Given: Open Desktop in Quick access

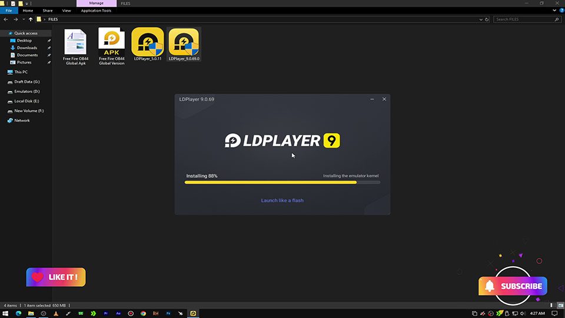Looking at the screenshot, I should 25,41.
